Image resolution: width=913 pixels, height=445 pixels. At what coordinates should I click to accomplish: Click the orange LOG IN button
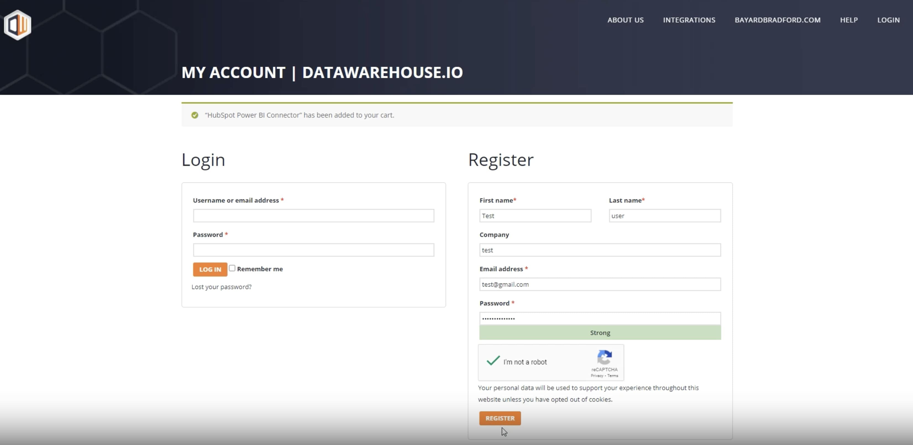click(210, 269)
